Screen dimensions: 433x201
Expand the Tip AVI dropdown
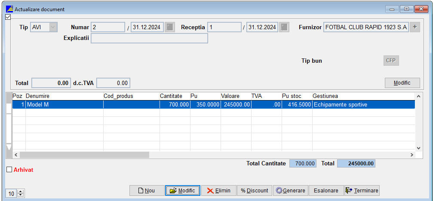[x=53, y=27]
